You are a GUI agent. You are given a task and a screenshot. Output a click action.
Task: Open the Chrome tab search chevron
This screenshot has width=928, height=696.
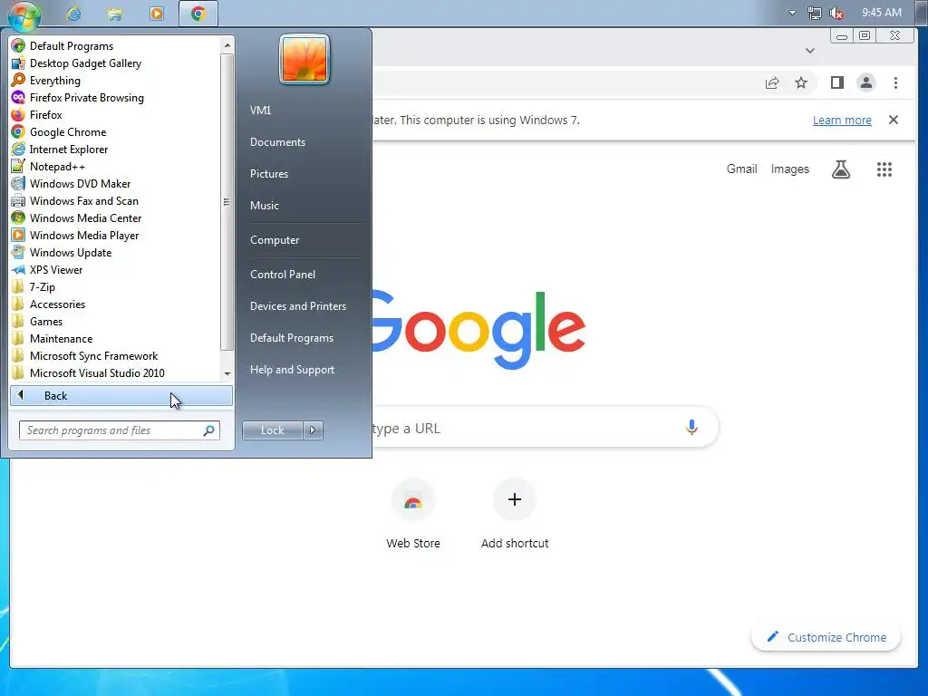810,51
